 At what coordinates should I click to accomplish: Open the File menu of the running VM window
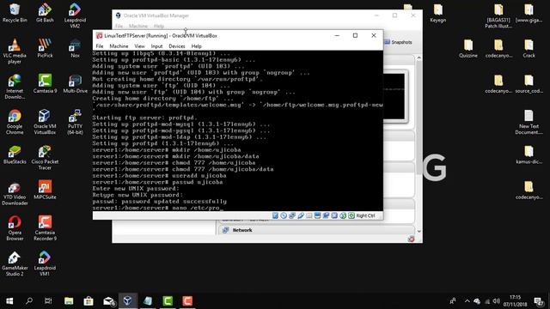tap(100, 46)
